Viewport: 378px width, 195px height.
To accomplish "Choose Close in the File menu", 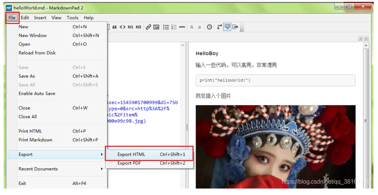I will tap(57, 108).
